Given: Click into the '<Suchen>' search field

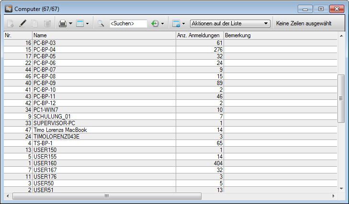Looking at the screenshot, I should 128,23.
